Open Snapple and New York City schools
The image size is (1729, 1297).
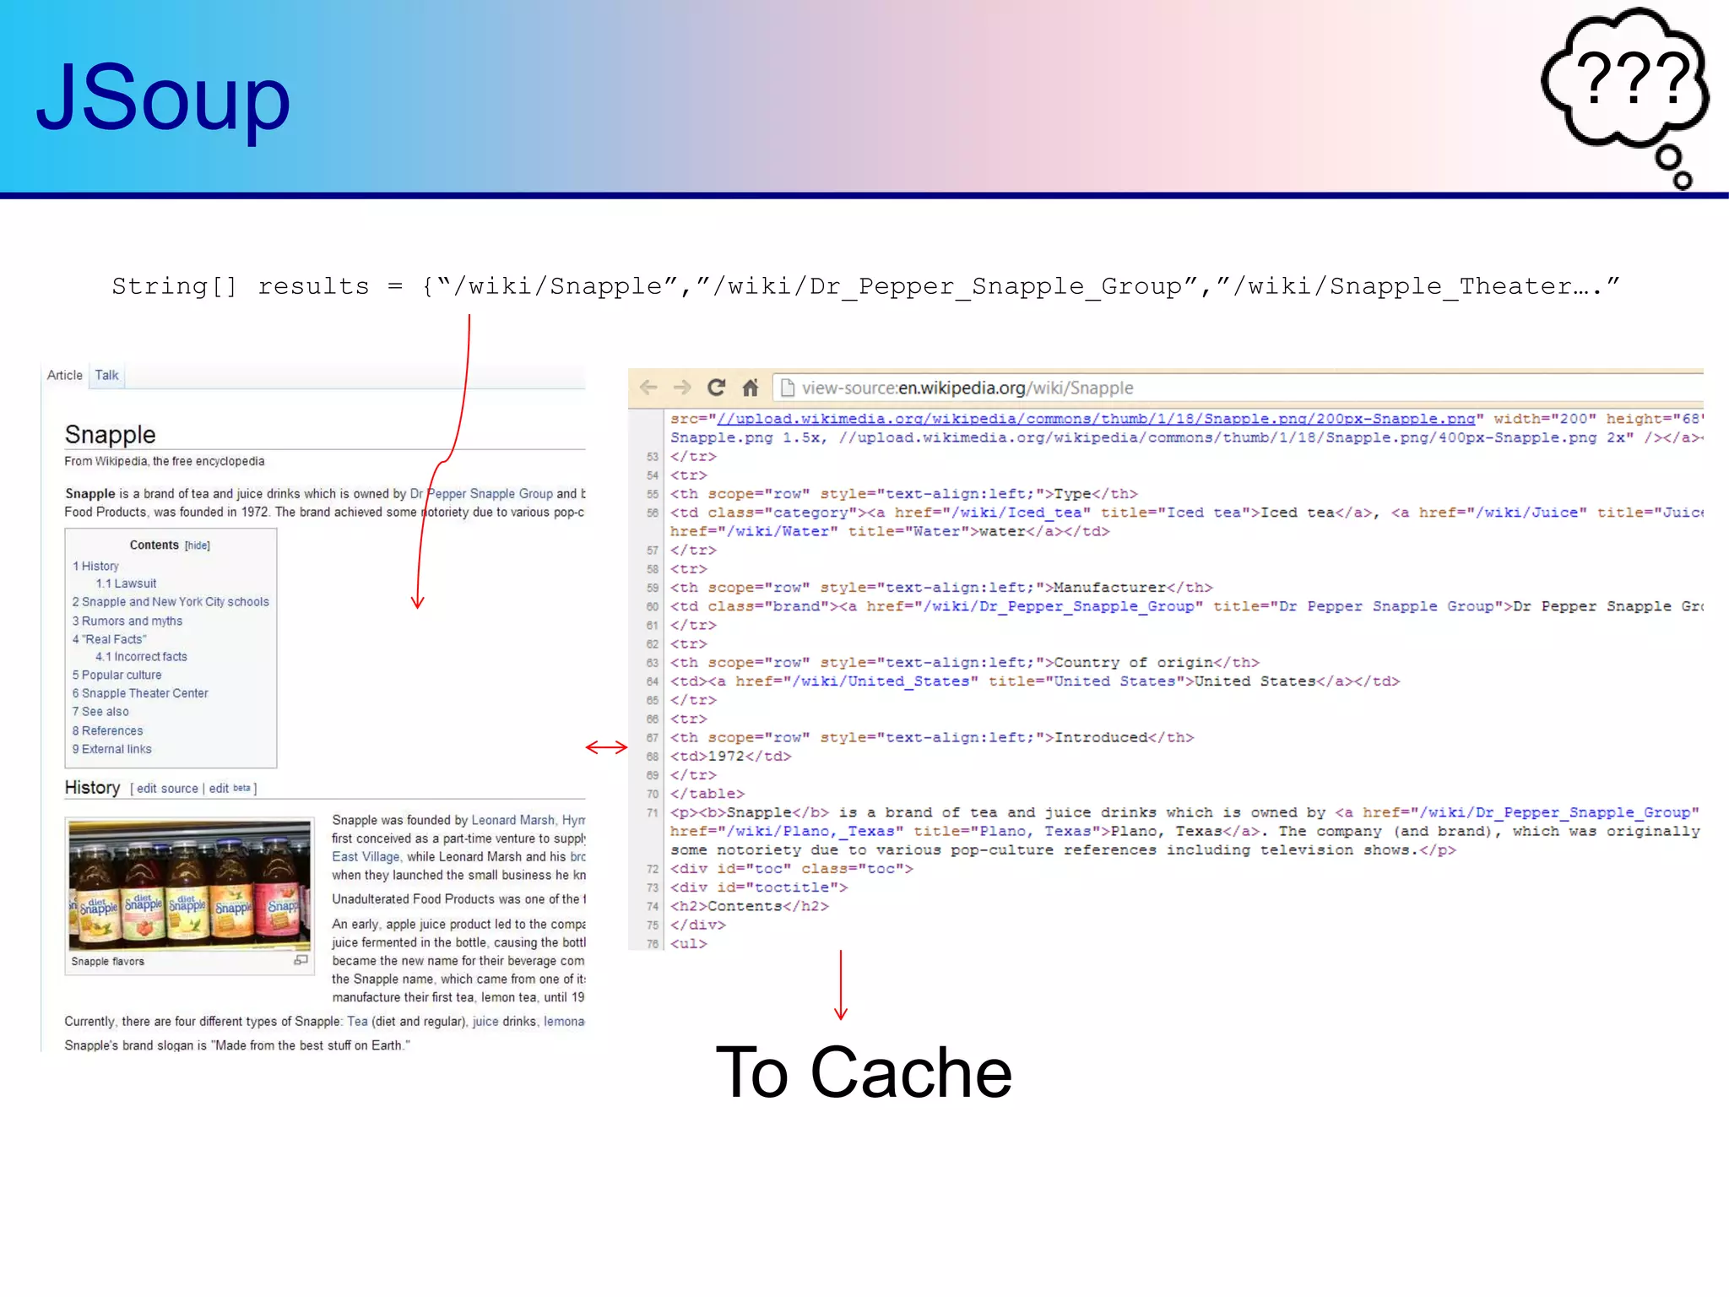point(171,602)
